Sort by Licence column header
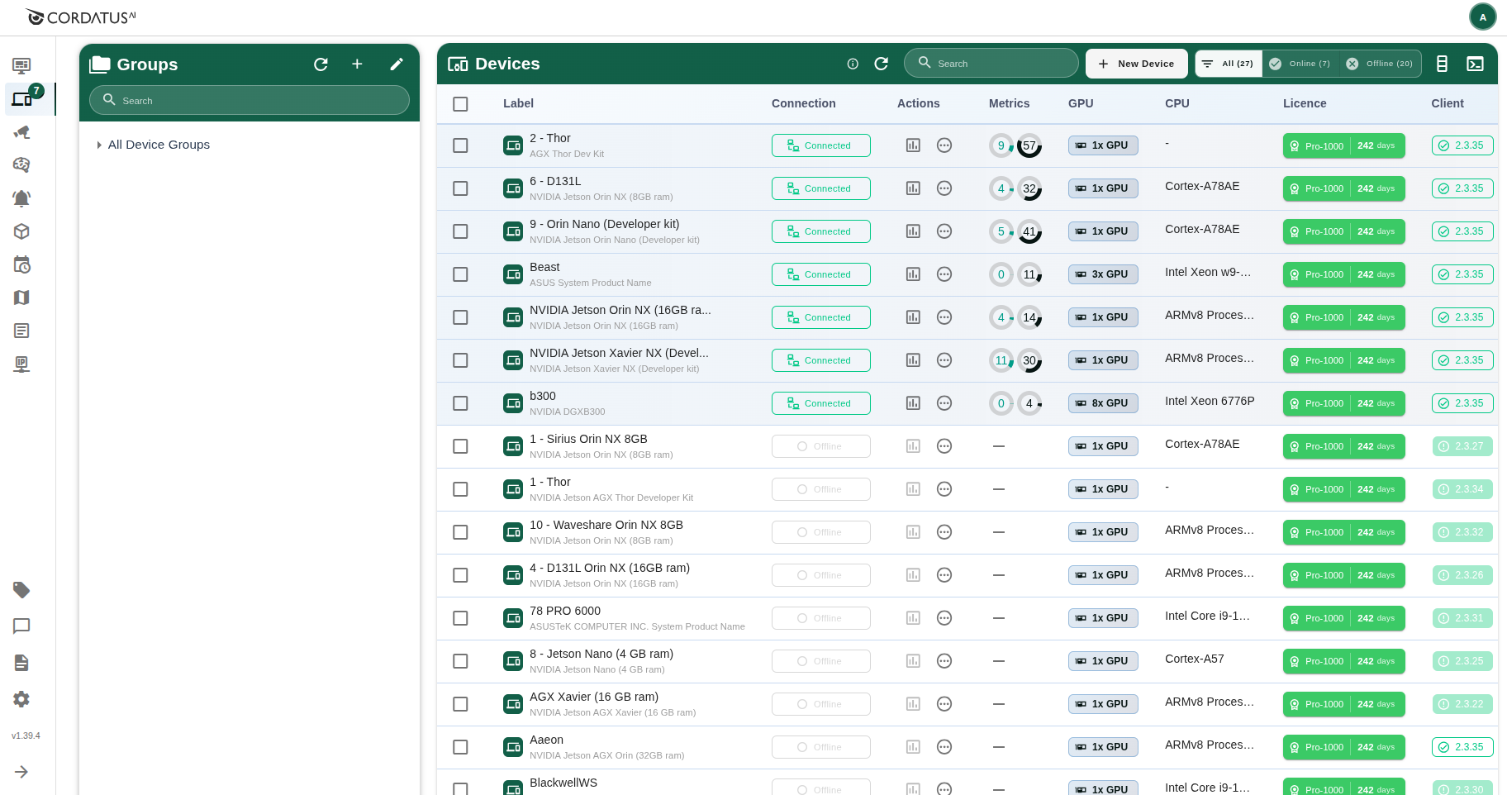 (x=1305, y=103)
